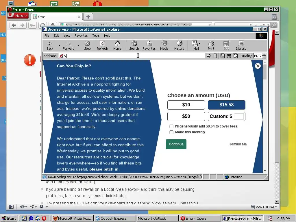Click the bookmark ribbon icon next to Go arrow
The image size is (296, 222).
point(215,56)
